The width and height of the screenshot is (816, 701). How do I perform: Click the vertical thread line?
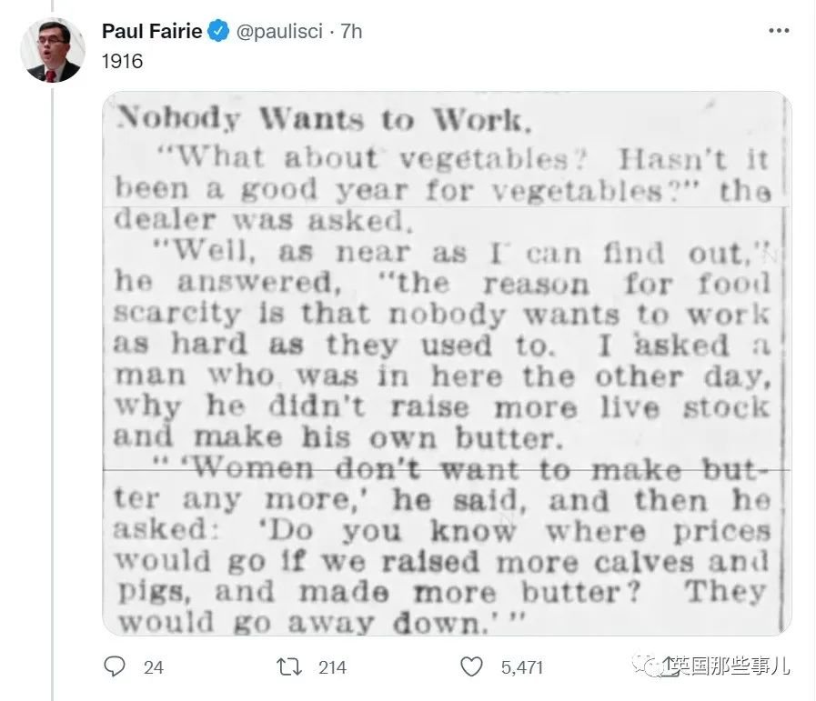tap(52, 392)
